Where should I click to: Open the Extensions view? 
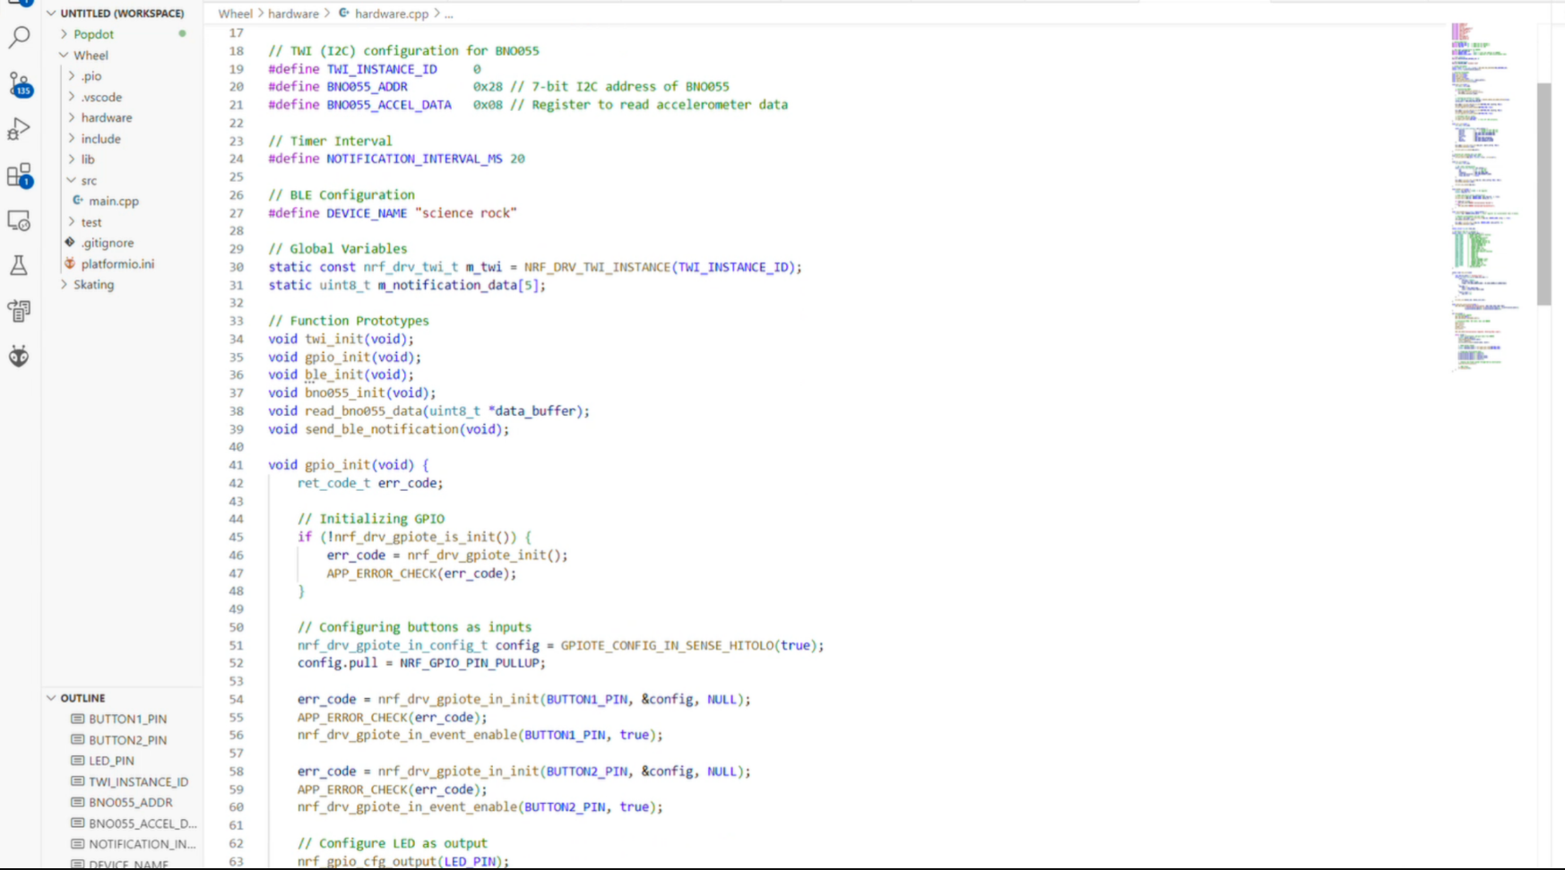click(19, 175)
